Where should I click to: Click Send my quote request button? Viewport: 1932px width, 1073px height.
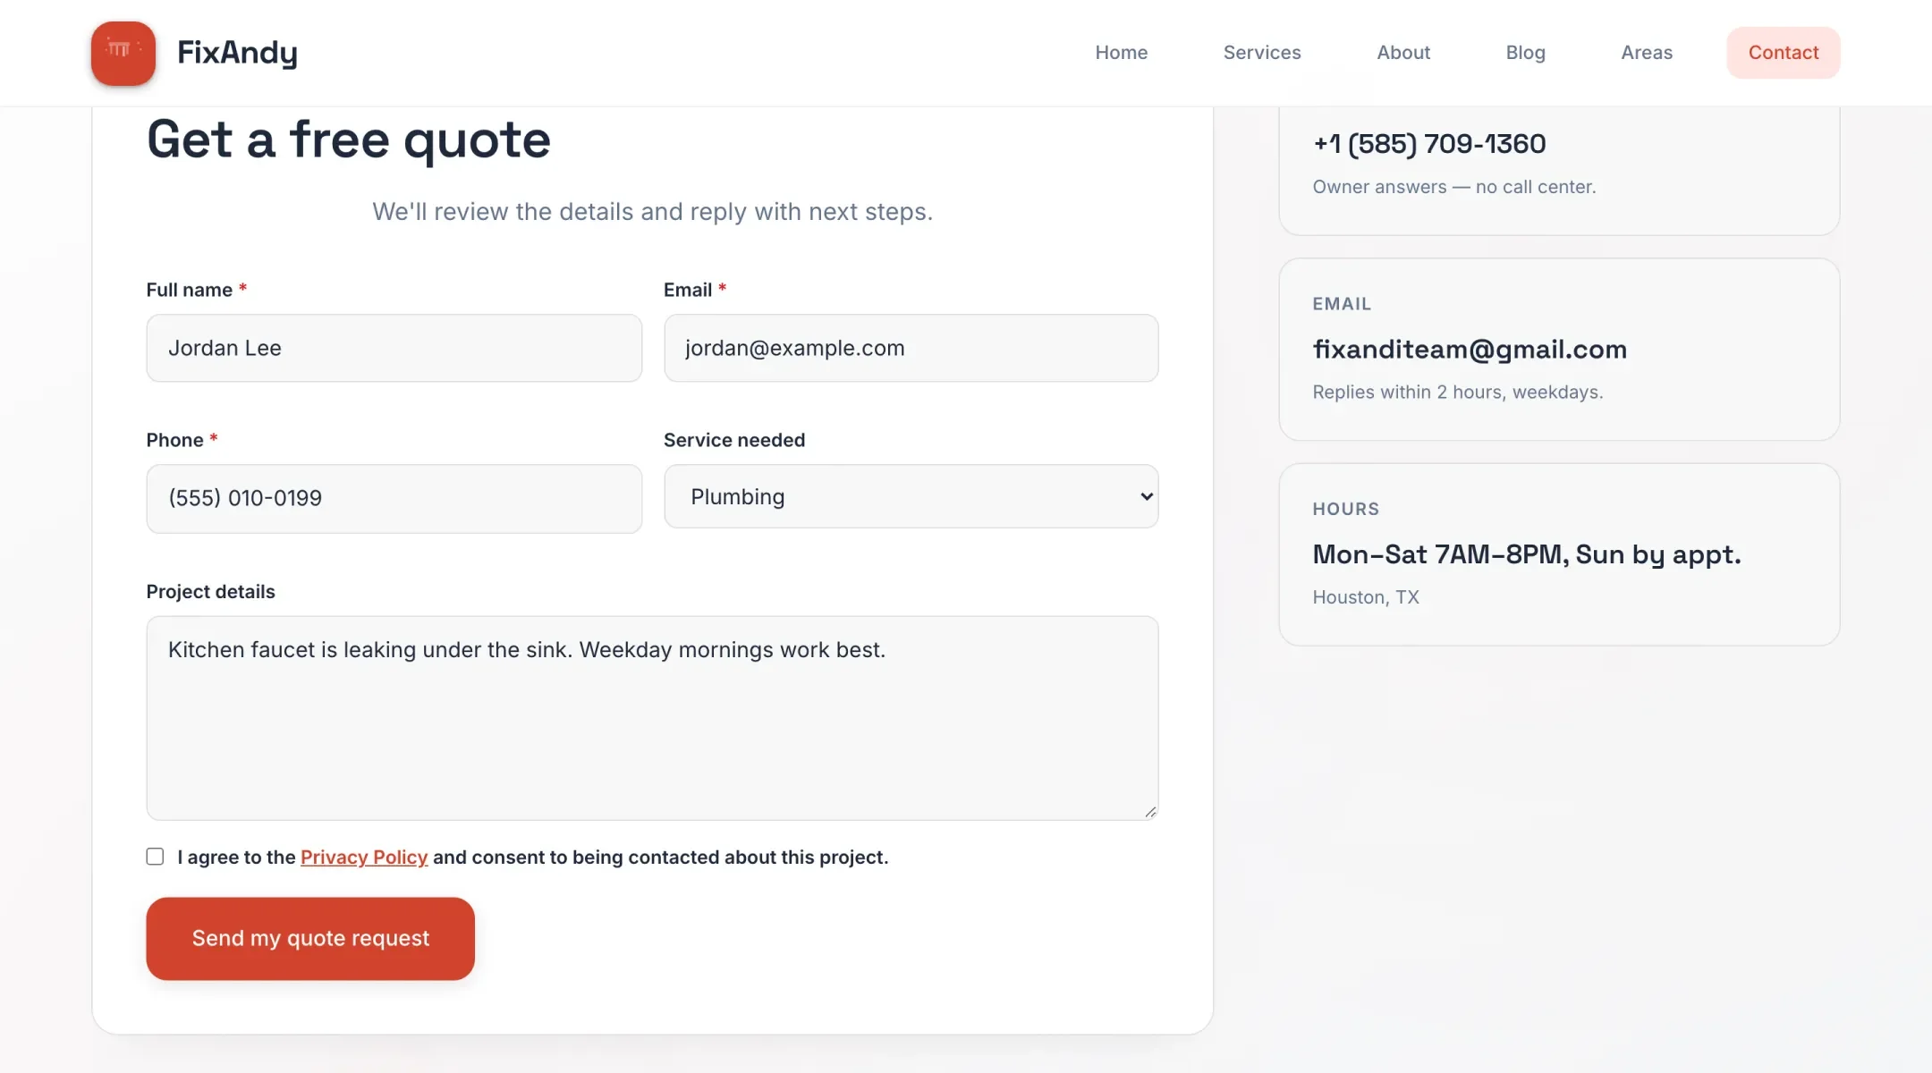click(310, 938)
